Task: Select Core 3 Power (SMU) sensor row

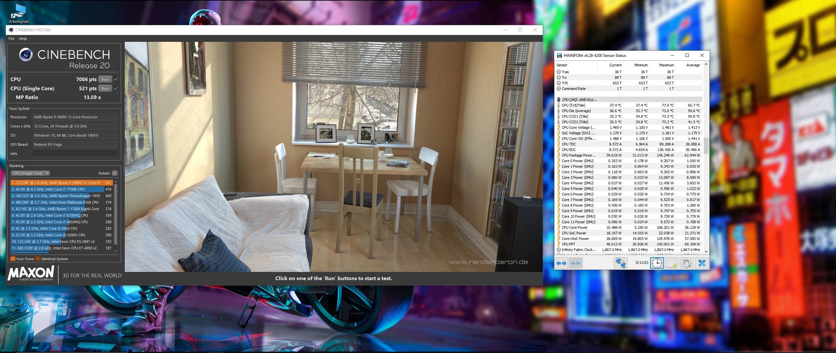Action: (x=629, y=177)
